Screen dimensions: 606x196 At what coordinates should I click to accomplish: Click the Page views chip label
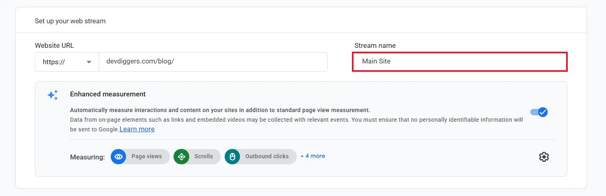pos(147,156)
